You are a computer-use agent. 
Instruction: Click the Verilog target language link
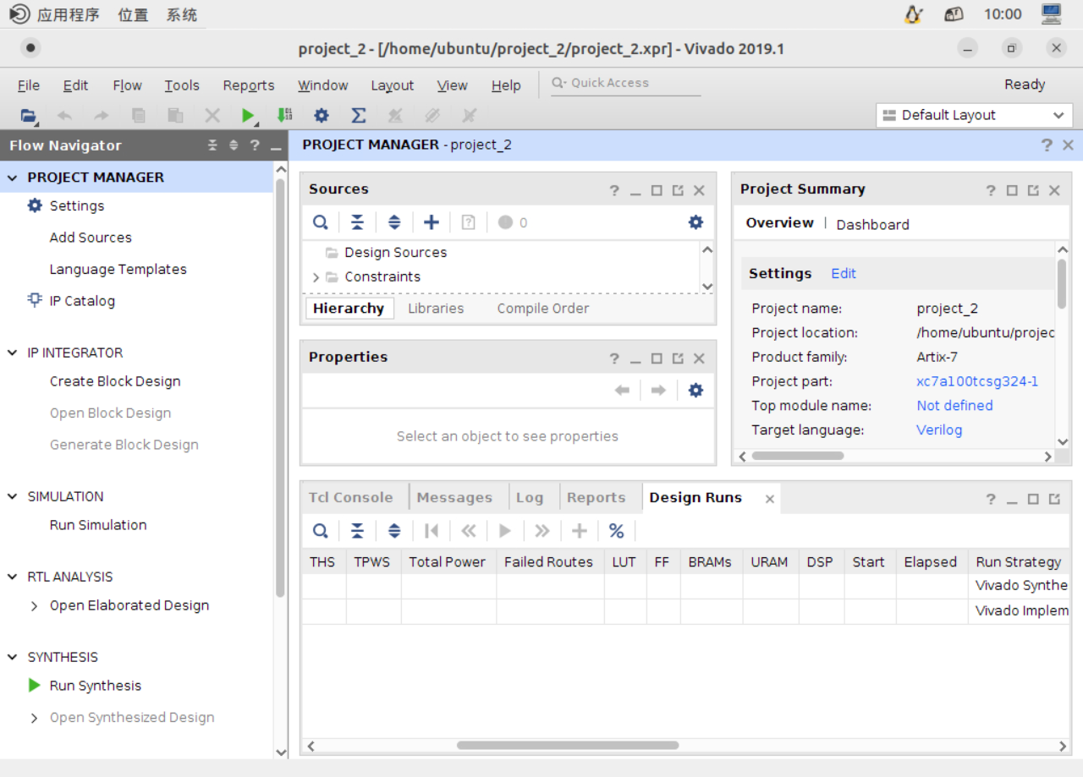939,430
